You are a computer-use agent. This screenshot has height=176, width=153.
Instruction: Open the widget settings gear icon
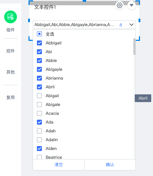tap(120, 5)
